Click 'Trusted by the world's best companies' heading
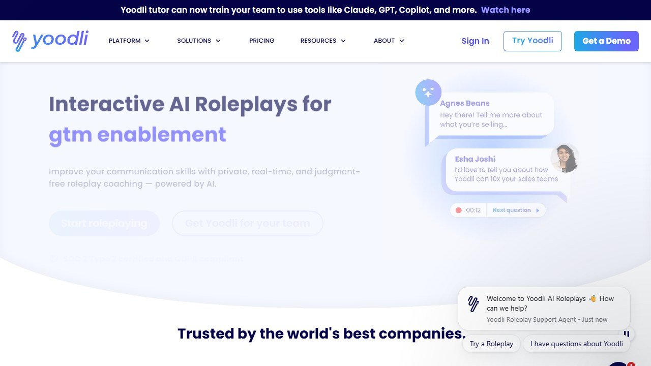Image resolution: width=651 pixels, height=366 pixels. tap(322, 333)
